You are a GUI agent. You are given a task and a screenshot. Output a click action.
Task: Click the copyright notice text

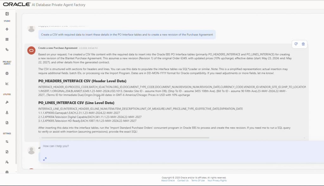(x=194, y=177)
